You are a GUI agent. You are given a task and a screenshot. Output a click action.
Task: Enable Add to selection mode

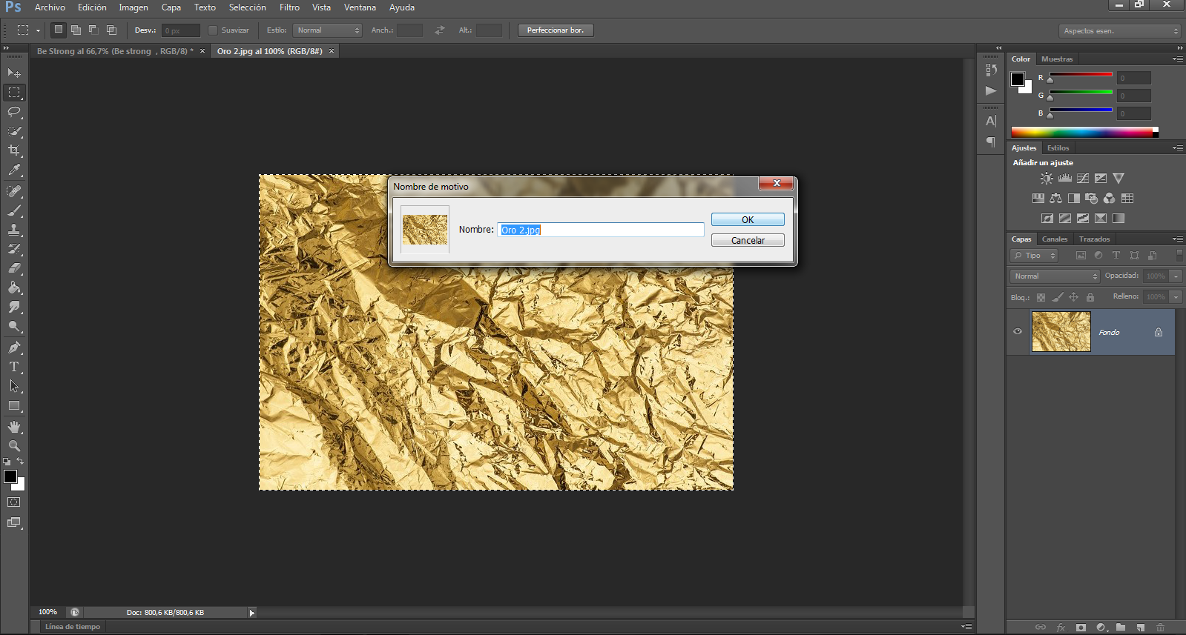pos(76,30)
